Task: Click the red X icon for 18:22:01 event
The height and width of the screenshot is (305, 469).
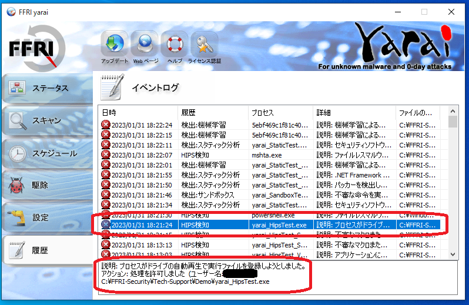Action: click(x=106, y=165)
